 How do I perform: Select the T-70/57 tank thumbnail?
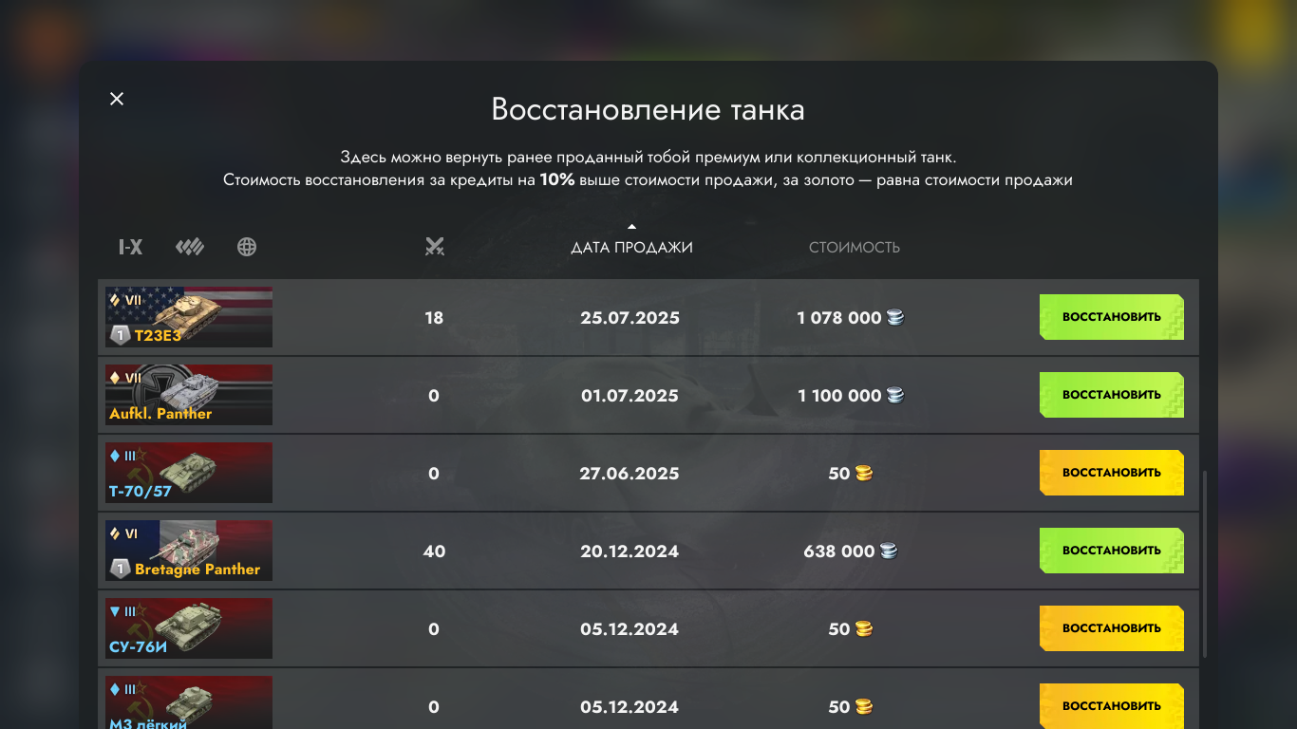[189, 473]
